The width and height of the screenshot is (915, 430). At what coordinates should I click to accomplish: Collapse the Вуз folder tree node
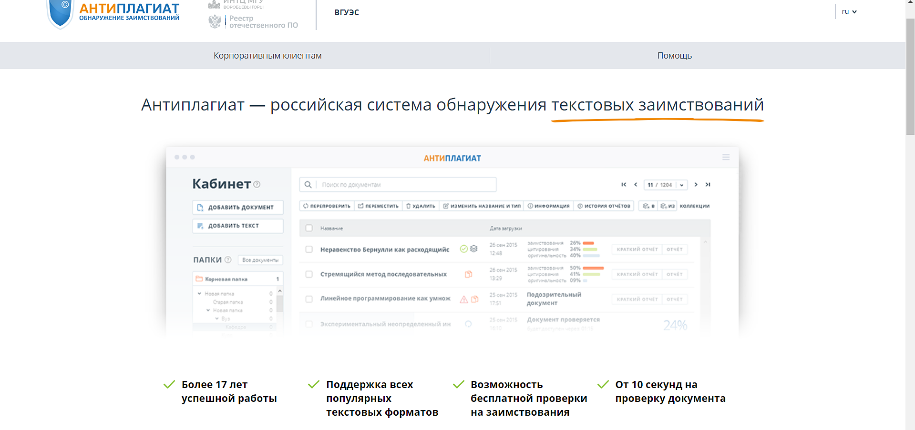pyautogui.click(x=216, y=319)
